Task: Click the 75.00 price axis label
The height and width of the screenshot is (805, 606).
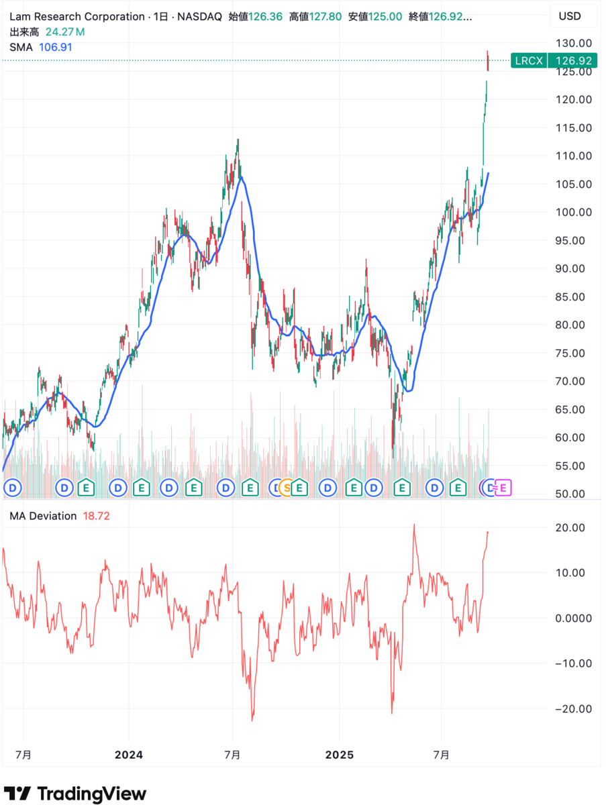Action: [x=569, y=353]
